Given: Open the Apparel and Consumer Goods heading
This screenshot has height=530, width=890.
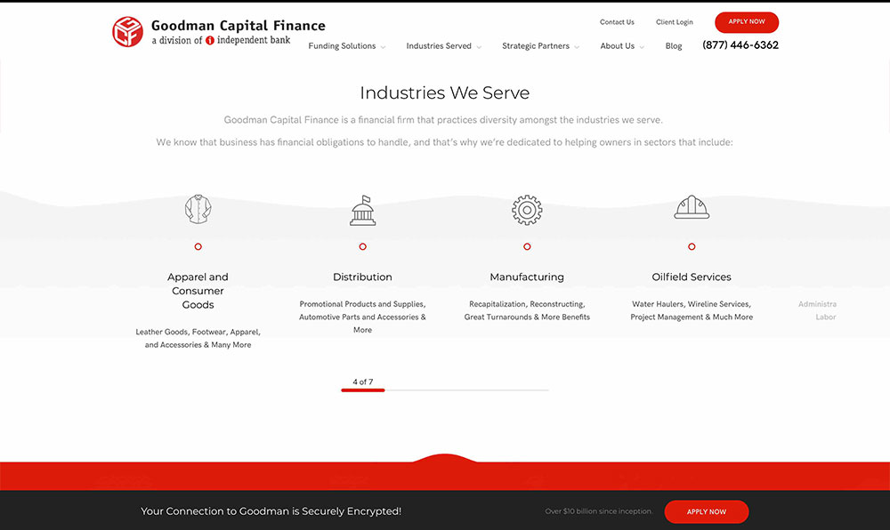Looking at the screenshot, I should click(198, 291).
